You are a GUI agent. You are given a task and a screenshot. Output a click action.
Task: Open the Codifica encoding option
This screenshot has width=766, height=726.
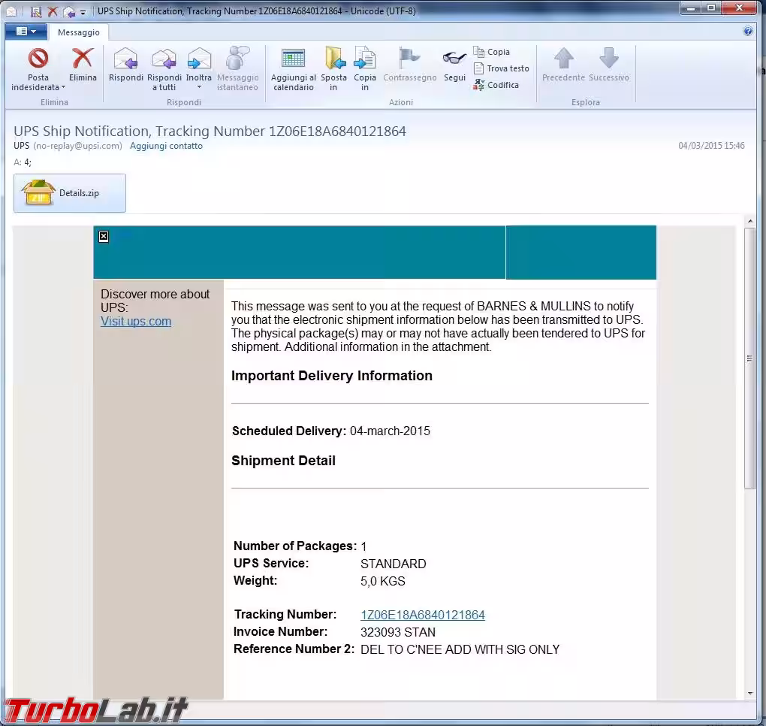(x=496, y=85)
